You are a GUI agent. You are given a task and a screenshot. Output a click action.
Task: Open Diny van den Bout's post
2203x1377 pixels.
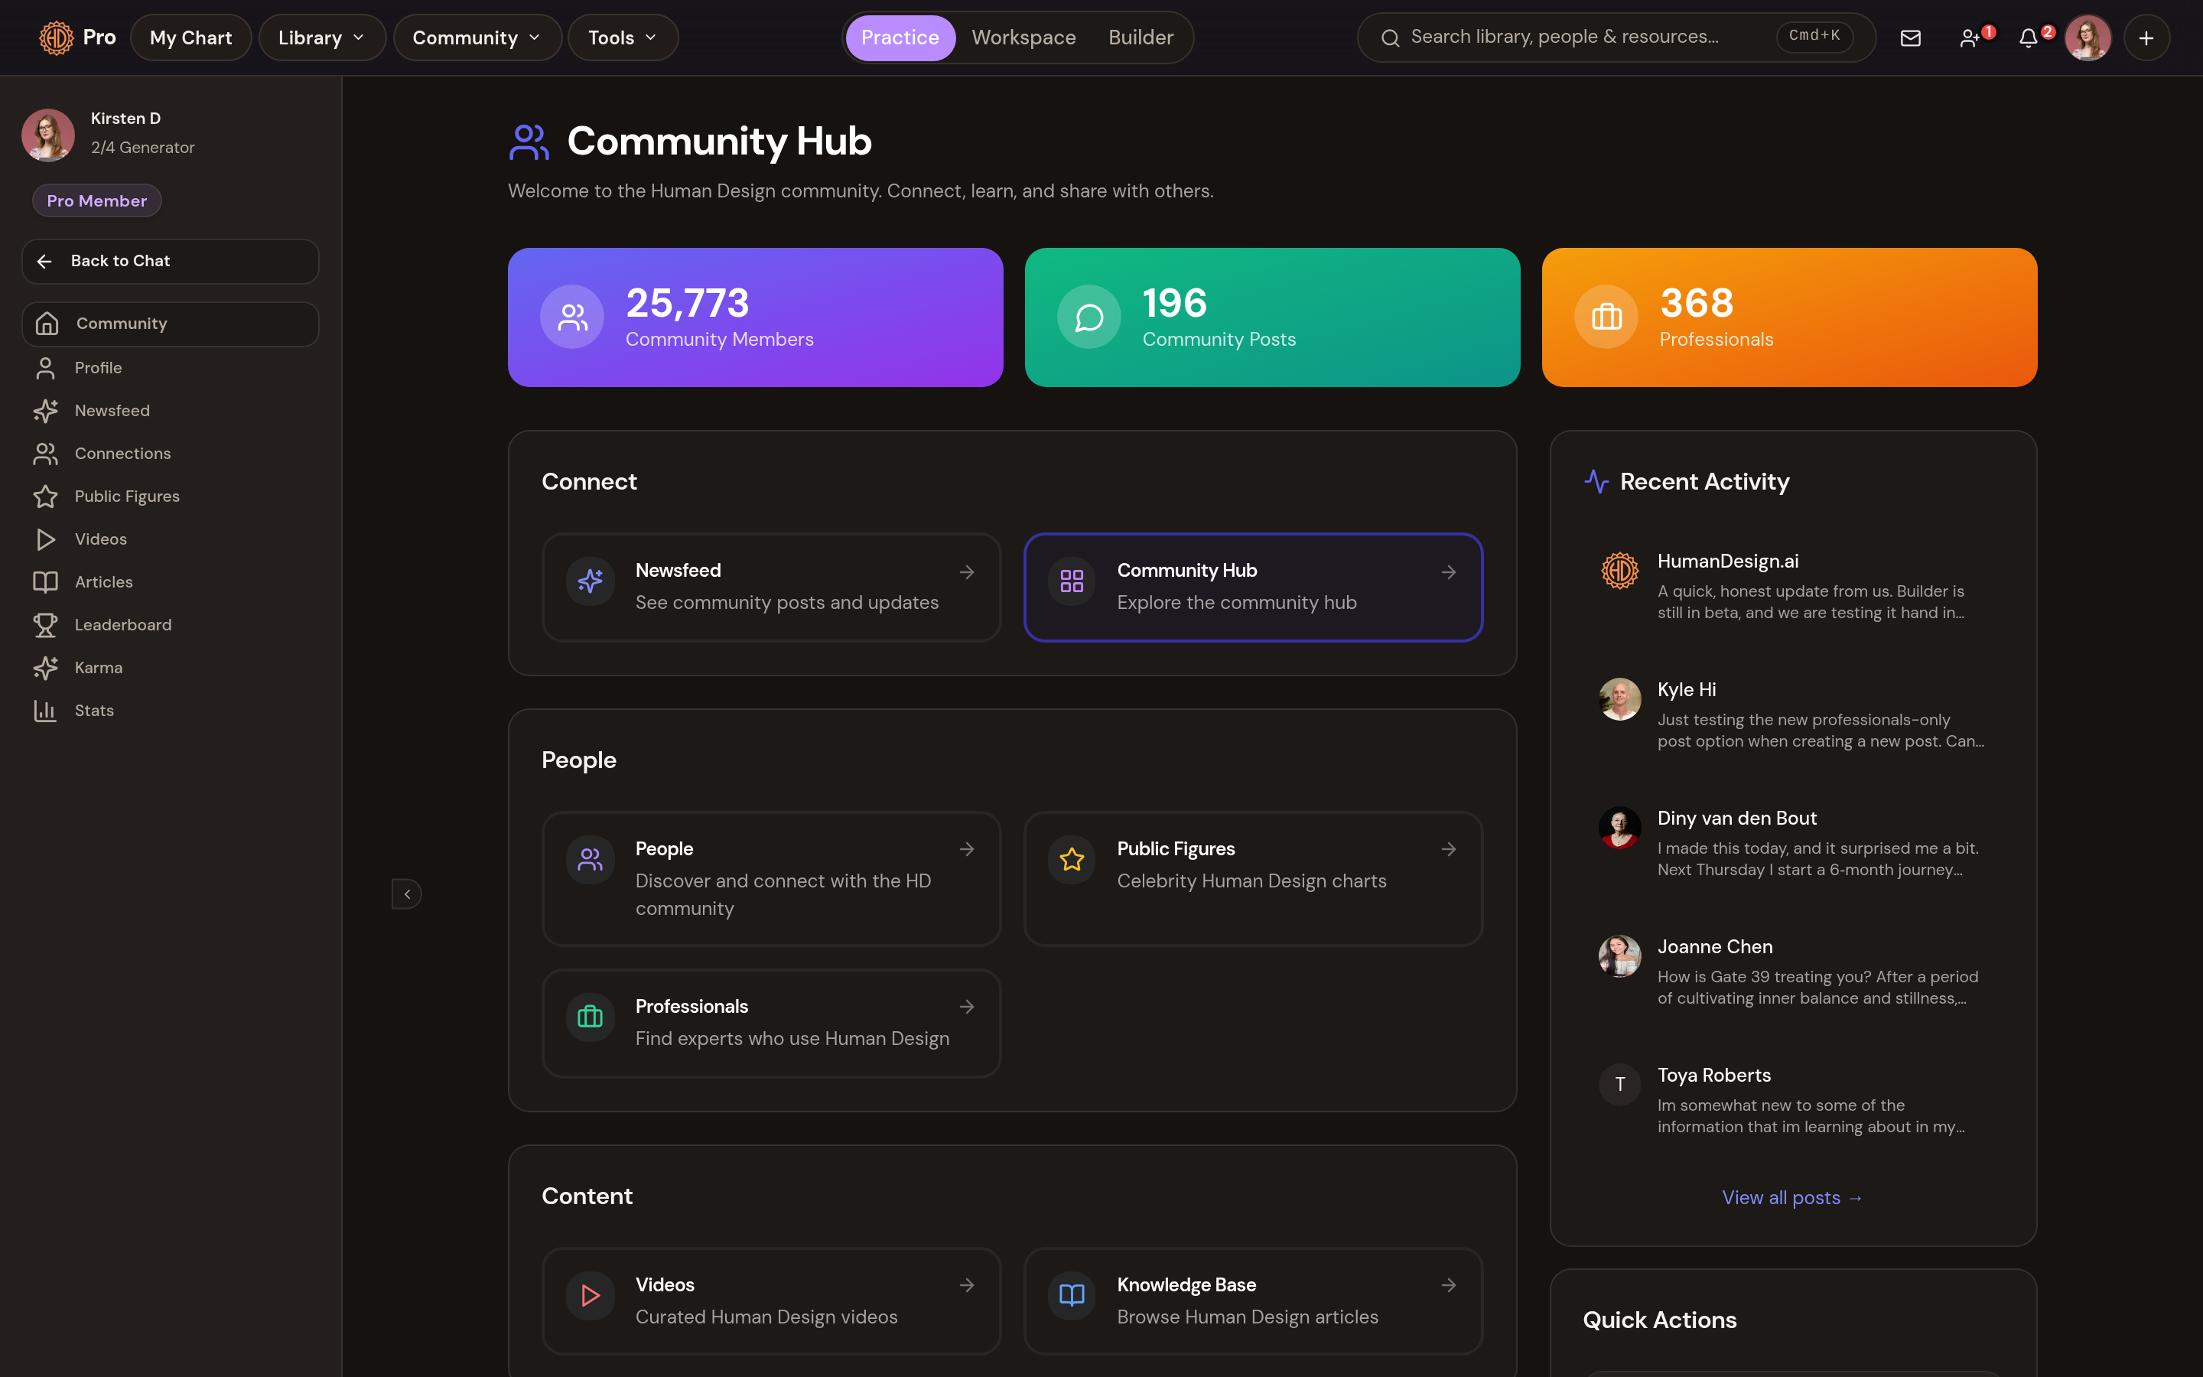(1792, 843)
